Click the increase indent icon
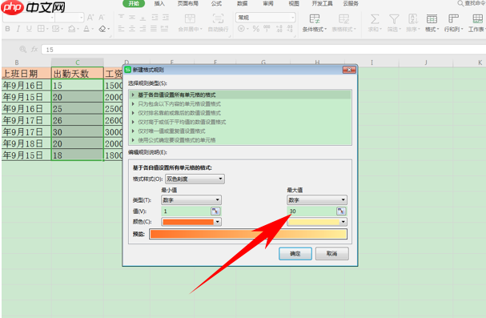The image size is (486, 318). point(166,17)
